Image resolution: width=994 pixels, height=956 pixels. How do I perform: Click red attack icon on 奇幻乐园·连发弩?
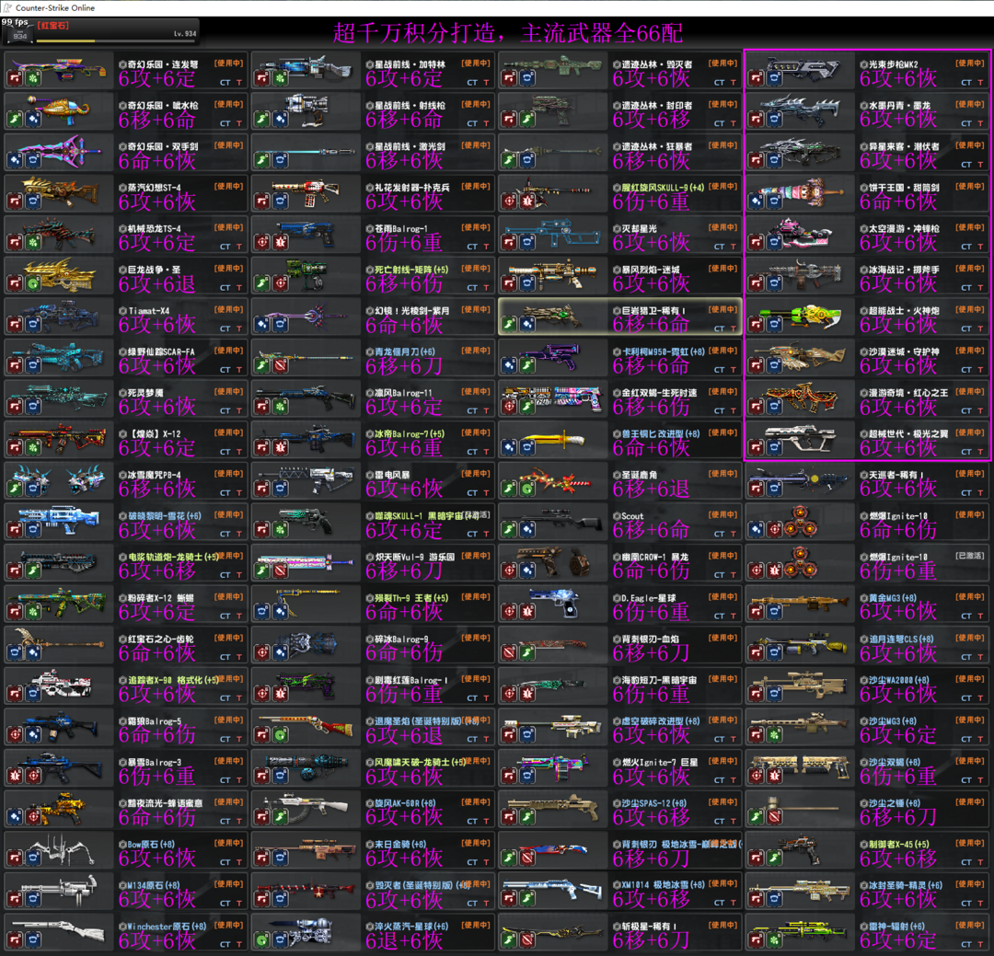(16, 78)
